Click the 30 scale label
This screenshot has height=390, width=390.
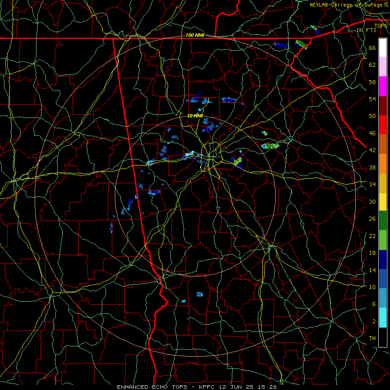(372, 201)
